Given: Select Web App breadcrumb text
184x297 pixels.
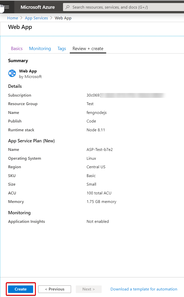Looking at the screenshot, I should [63, 18].
